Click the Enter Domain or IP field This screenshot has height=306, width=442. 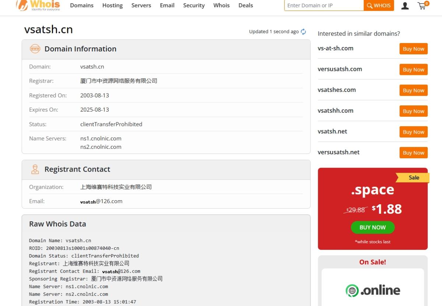click(x=323, y=5)
